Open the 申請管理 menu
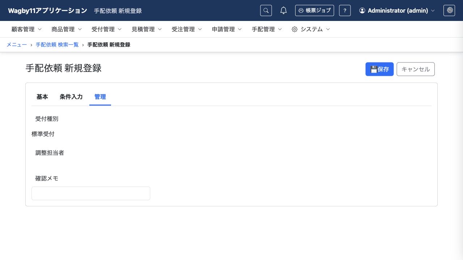This screenshot has width=463, height=260. pyautogui.click(x=227, y=29)
